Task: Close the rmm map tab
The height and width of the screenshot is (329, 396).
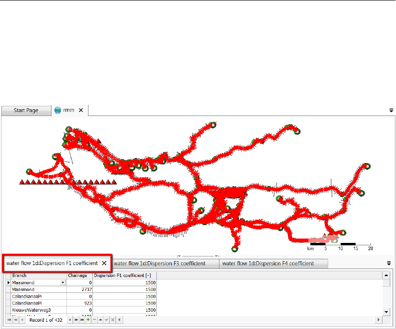Action: coord(81,110)
